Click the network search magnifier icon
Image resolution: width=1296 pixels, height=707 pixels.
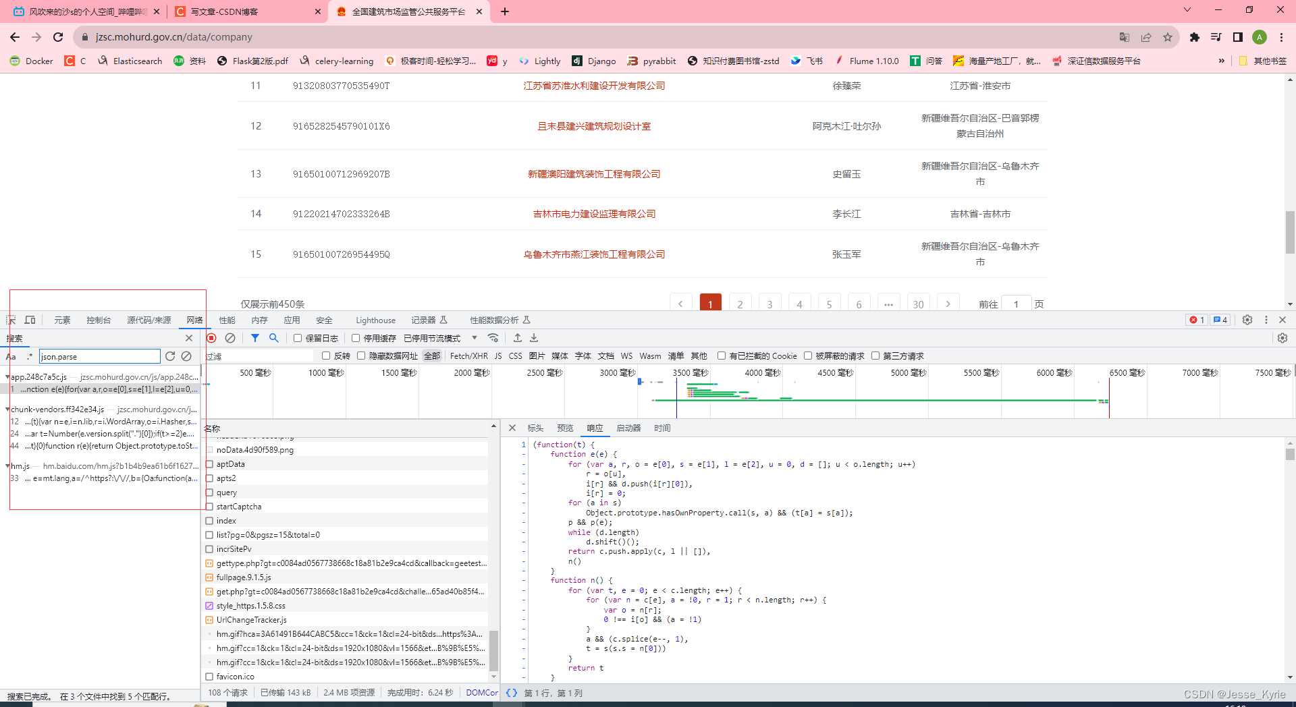[274, 338]
